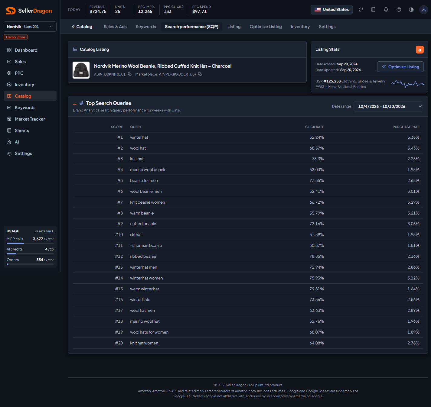Open Keywords in the sidebar

click(30, 108)
